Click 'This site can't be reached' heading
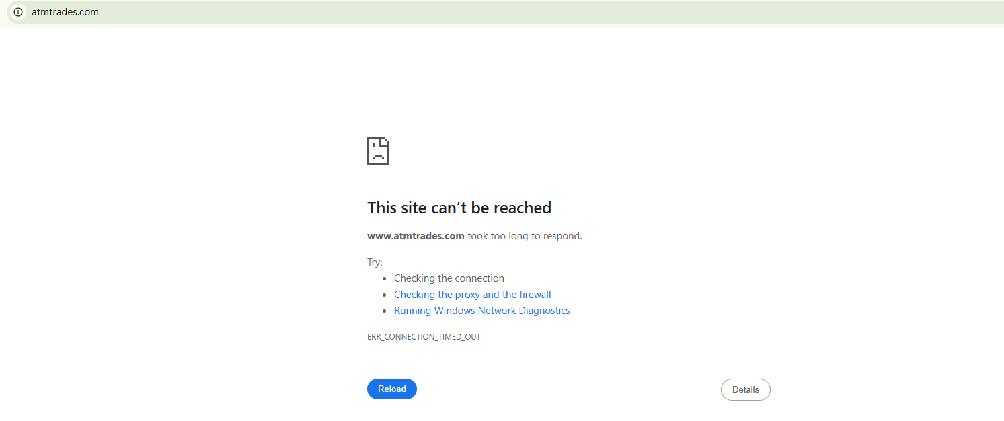Viewport: 1004px width, 421px height. tap(459, 208)
